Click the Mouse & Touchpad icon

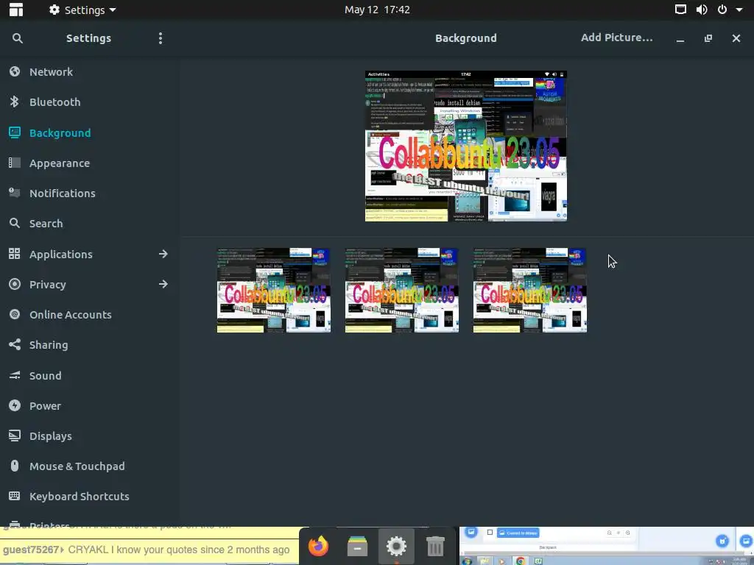coord(15,466)
